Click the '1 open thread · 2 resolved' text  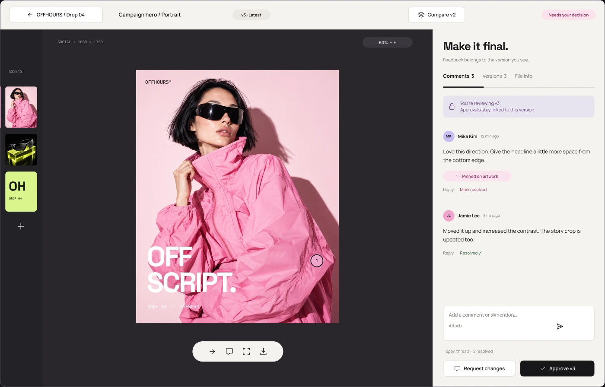[468, 351]
